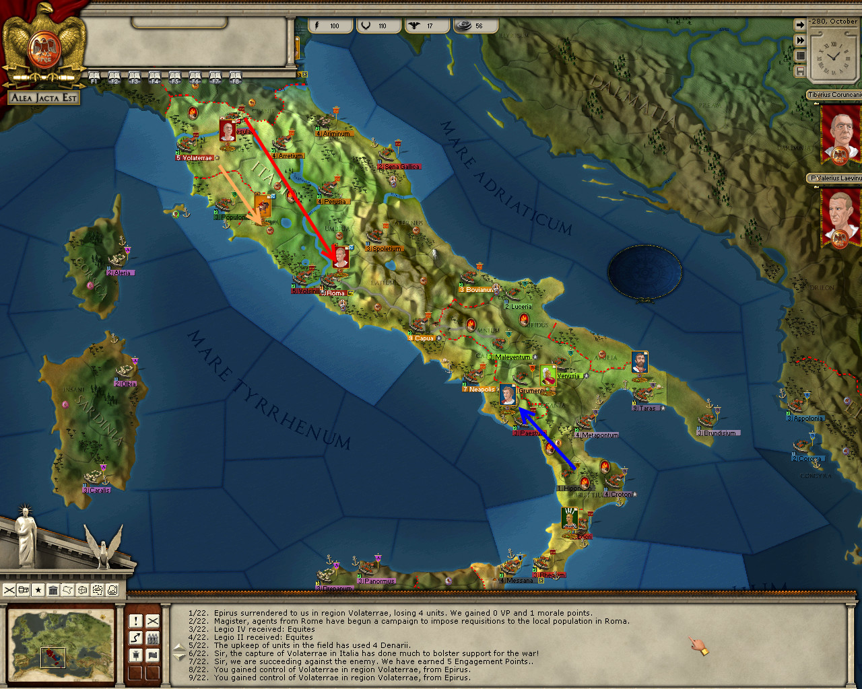Filter messages by exclamation mark alerts
Viewport: 862px width, 689px height.
tap(135, 621)
